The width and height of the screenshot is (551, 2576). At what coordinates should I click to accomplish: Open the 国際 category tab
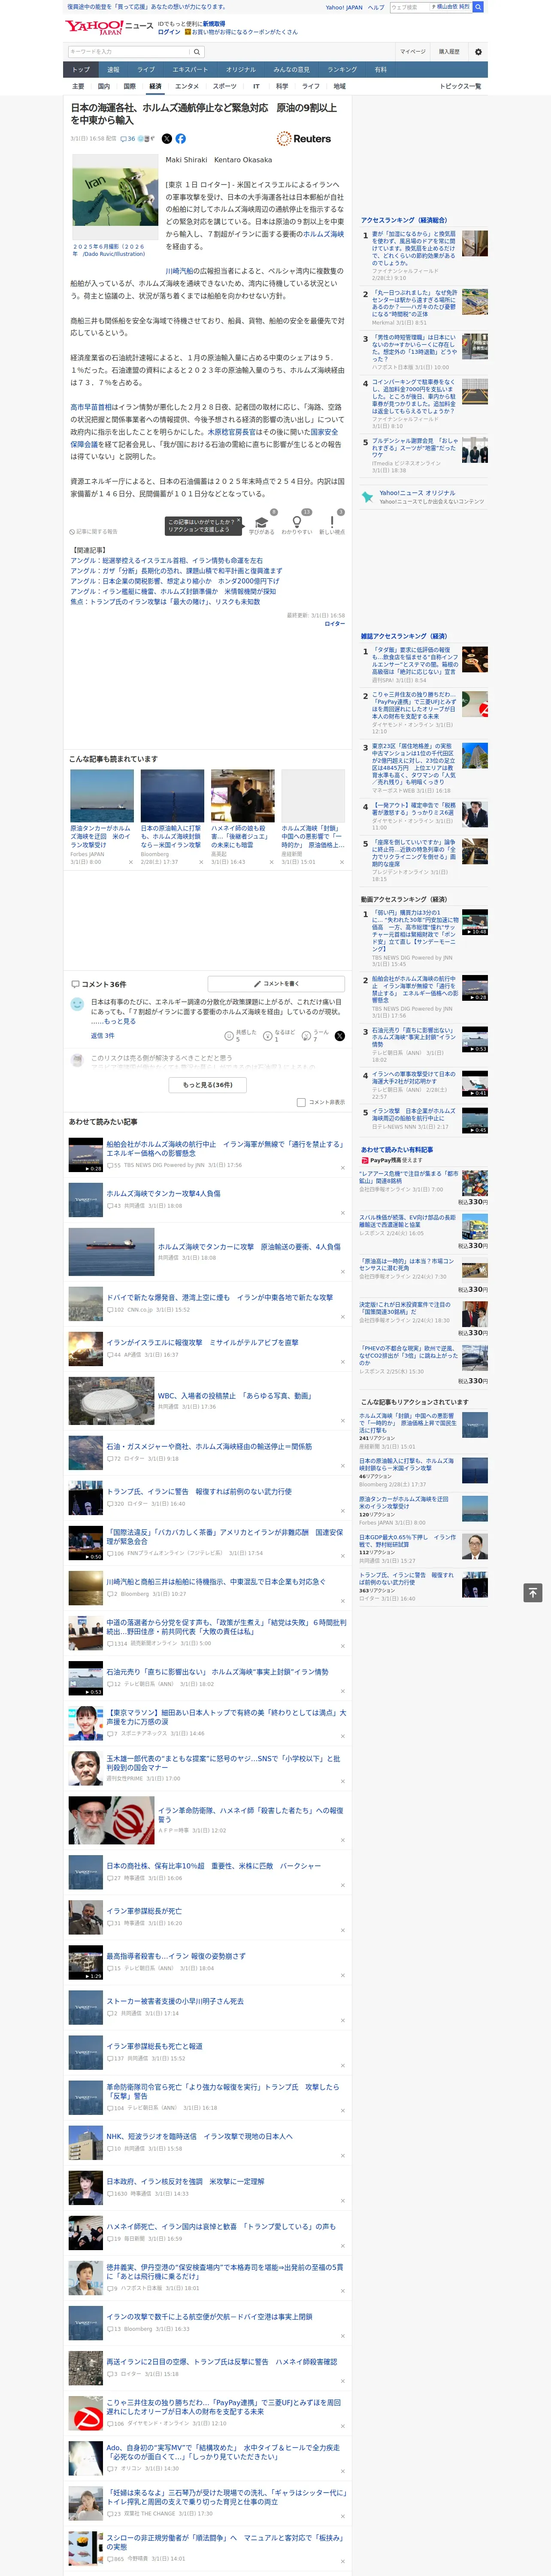coord(129,86)
